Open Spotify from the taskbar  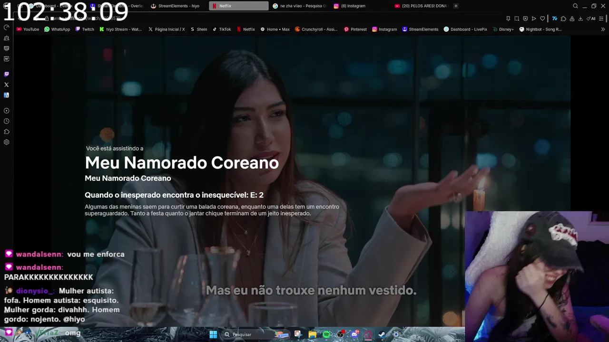click(326, 334)
